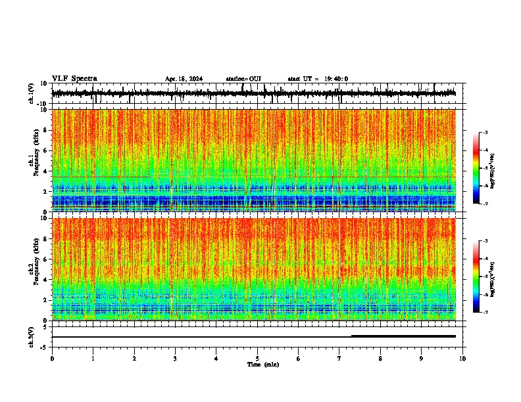Click the time axis tick label "10"
This screenshot has height=402, width=521.
click(462, 359)
